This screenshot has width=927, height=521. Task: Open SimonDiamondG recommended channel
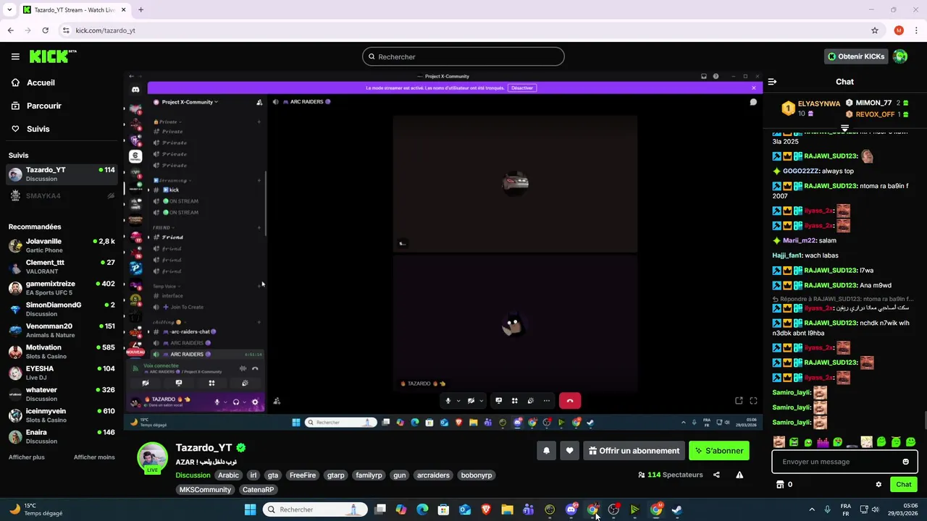(62, 309)
